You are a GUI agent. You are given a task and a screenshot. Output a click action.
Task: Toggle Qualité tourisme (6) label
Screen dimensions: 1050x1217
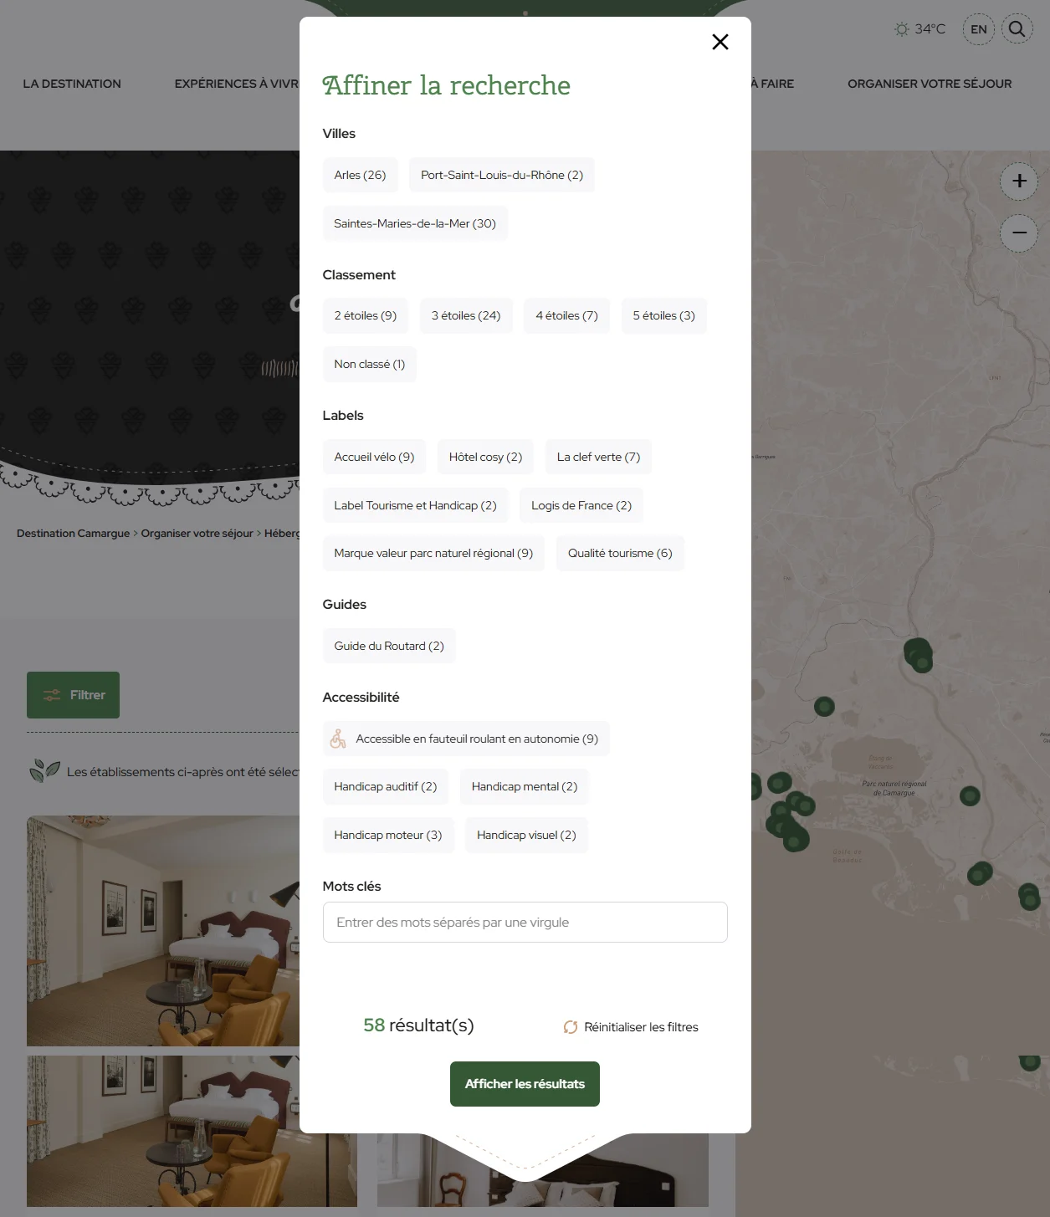point(620,553)
